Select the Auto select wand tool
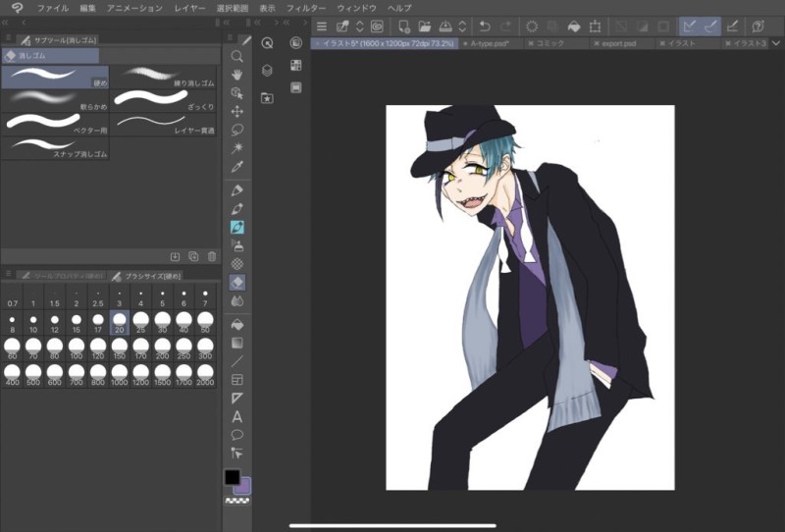 point(236,148)
